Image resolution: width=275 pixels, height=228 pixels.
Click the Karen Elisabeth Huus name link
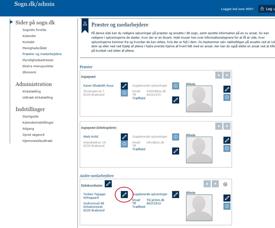[x=98, y=85]
